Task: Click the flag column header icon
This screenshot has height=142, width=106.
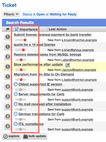Action: tap(8, 29)
